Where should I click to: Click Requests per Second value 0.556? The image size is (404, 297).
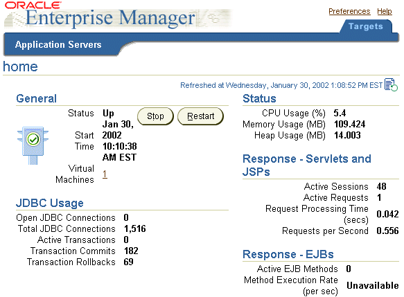387,231
